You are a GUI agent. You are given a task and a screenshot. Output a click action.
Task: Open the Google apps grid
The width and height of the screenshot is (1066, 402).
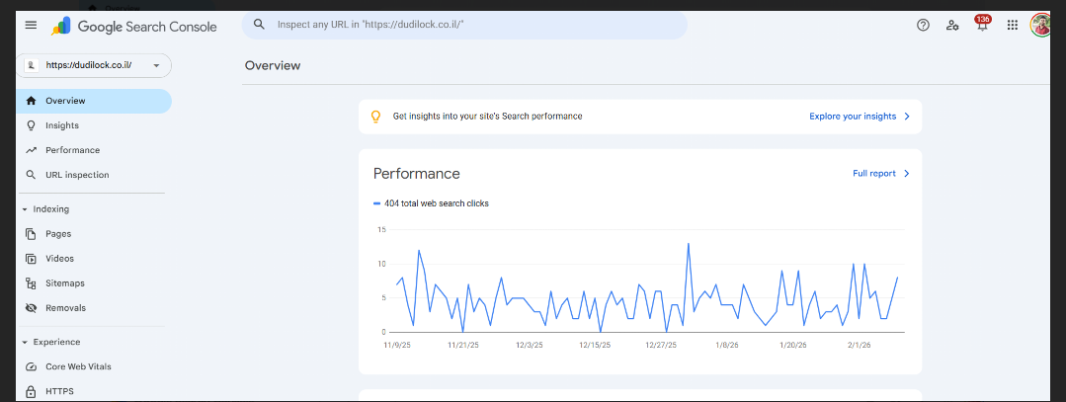pos(1012,26)
